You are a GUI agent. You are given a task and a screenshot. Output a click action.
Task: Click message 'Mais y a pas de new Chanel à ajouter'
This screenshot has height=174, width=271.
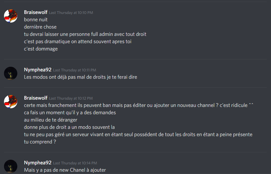pyautogui.click(x=65, y=170)
